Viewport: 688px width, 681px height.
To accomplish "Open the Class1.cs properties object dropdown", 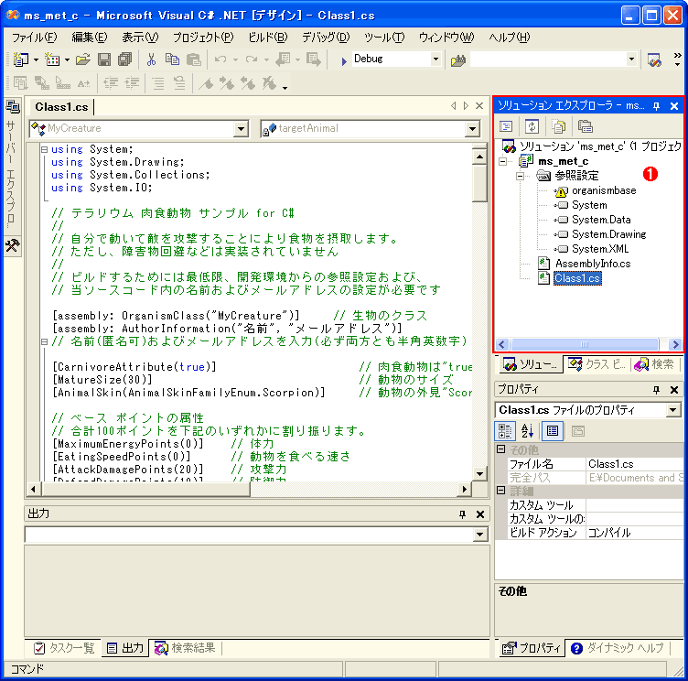I will click(x=673, y=410).
